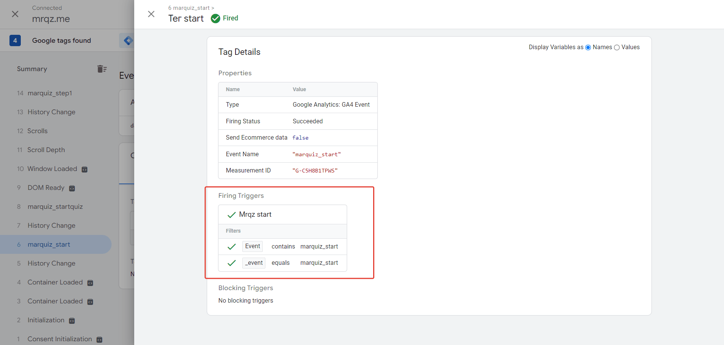Select event 4 Container Loaded
This screenshot has height=345, width=724.
click(x=56, y=282)
